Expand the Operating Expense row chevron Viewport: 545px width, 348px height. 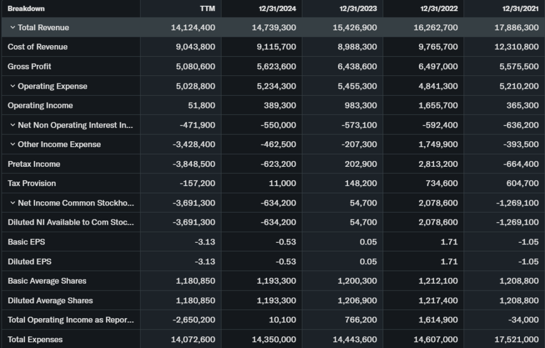pos(12,86)
